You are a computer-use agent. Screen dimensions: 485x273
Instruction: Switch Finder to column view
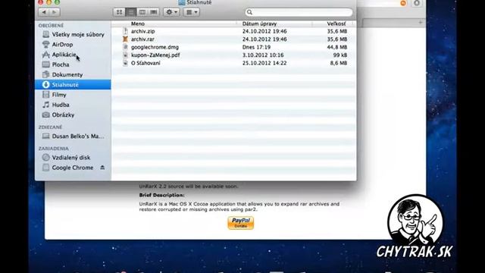pos(142,12)
